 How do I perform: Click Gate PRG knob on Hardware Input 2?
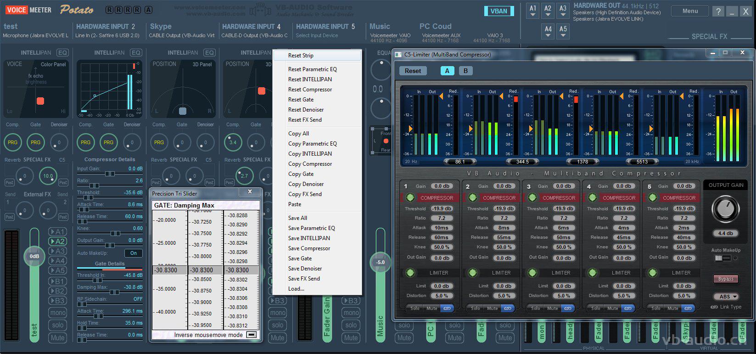pyautogui.click(x=108, y=142)
